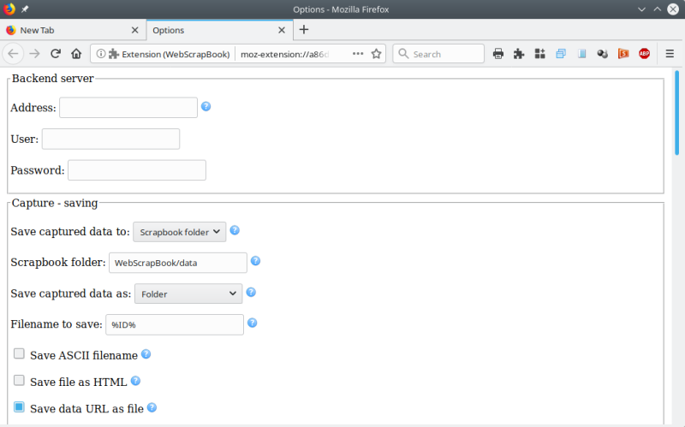Focus the Password input field
The height and width of the screenshot is (427, 685).
[137, 170]
